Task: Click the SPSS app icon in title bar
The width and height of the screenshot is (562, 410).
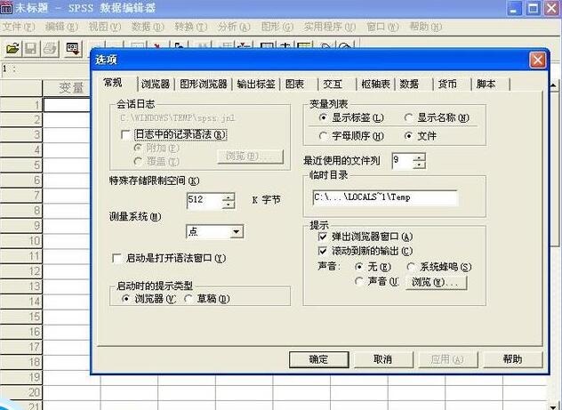Action: 5,8
